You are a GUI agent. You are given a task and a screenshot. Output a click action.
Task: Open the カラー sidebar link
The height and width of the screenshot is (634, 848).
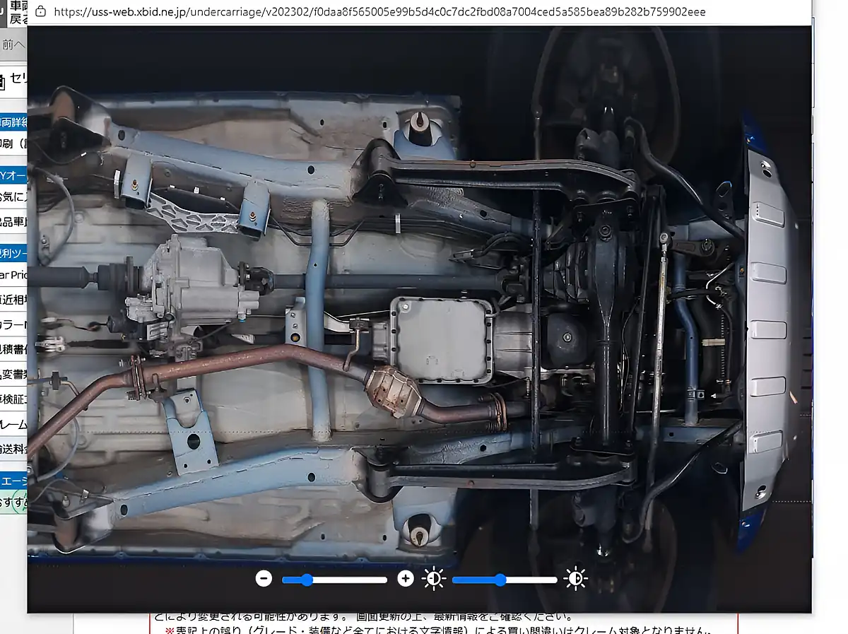click(x=13, y=324)
